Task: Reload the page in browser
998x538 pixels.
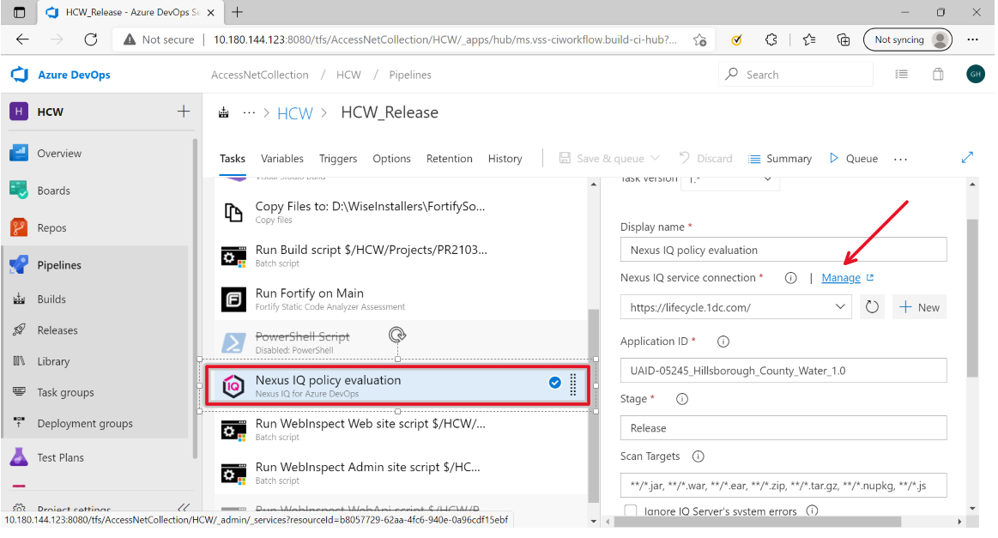Action: (x=90, y=39)
